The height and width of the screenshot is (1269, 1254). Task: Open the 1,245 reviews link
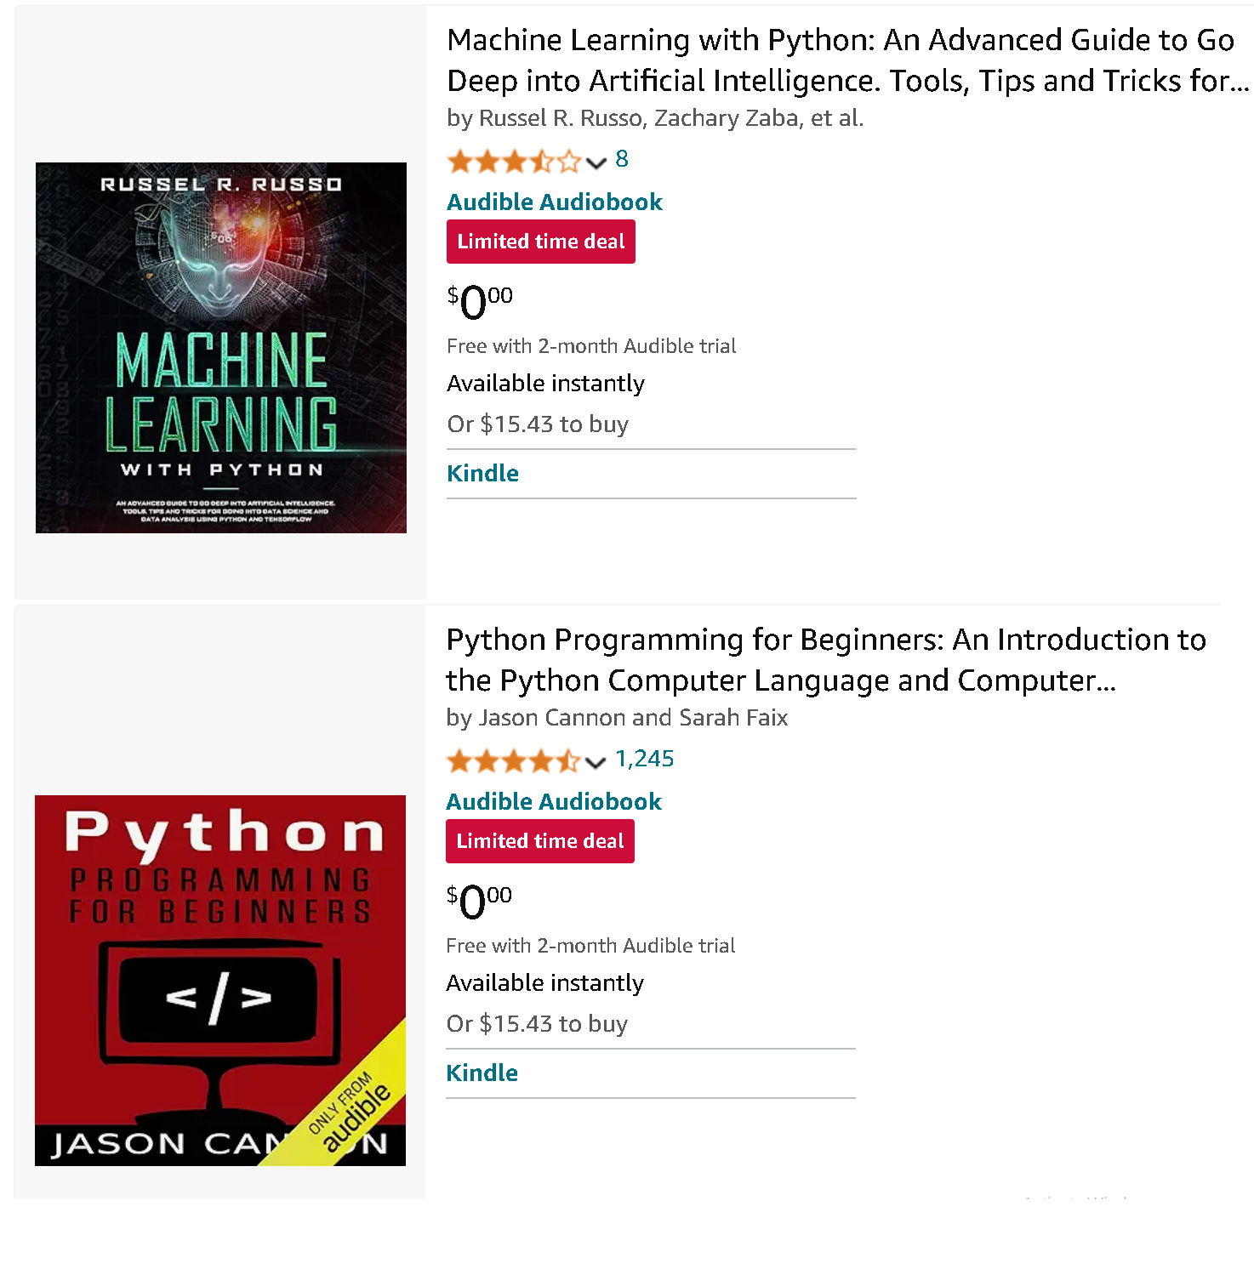coord(645,759)
